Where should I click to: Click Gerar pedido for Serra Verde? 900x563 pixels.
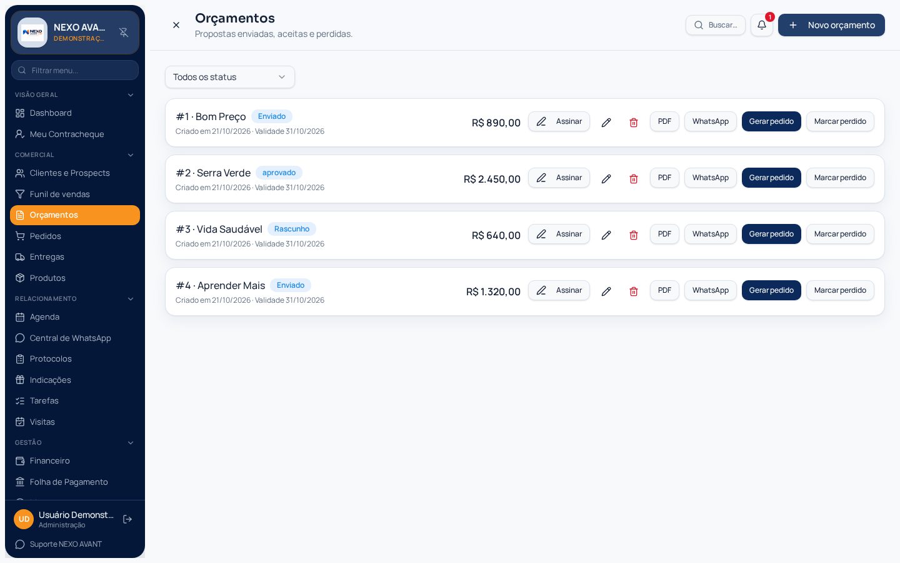coord(771,178)
